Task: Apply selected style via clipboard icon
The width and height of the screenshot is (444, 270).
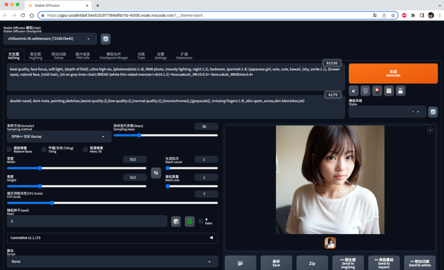Action: tap(388, 91)
